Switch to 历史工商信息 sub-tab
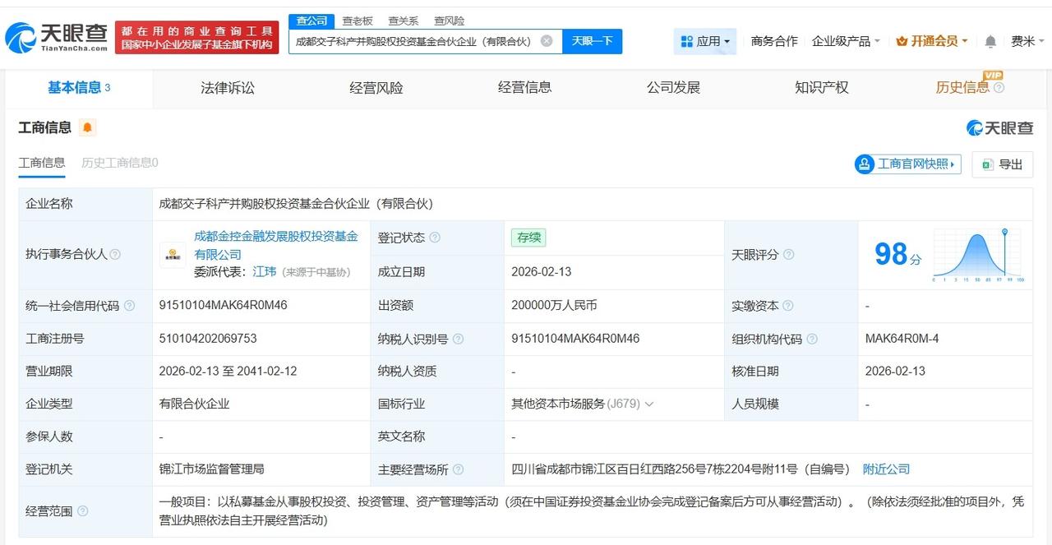This screenshot has width=1052, height=545. click(x=121, y=164)
